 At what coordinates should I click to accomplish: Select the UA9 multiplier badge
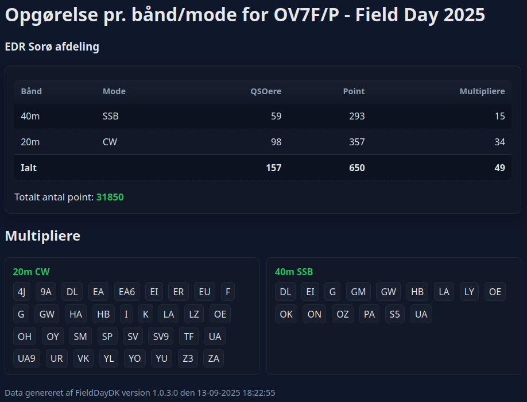(26, 358)
